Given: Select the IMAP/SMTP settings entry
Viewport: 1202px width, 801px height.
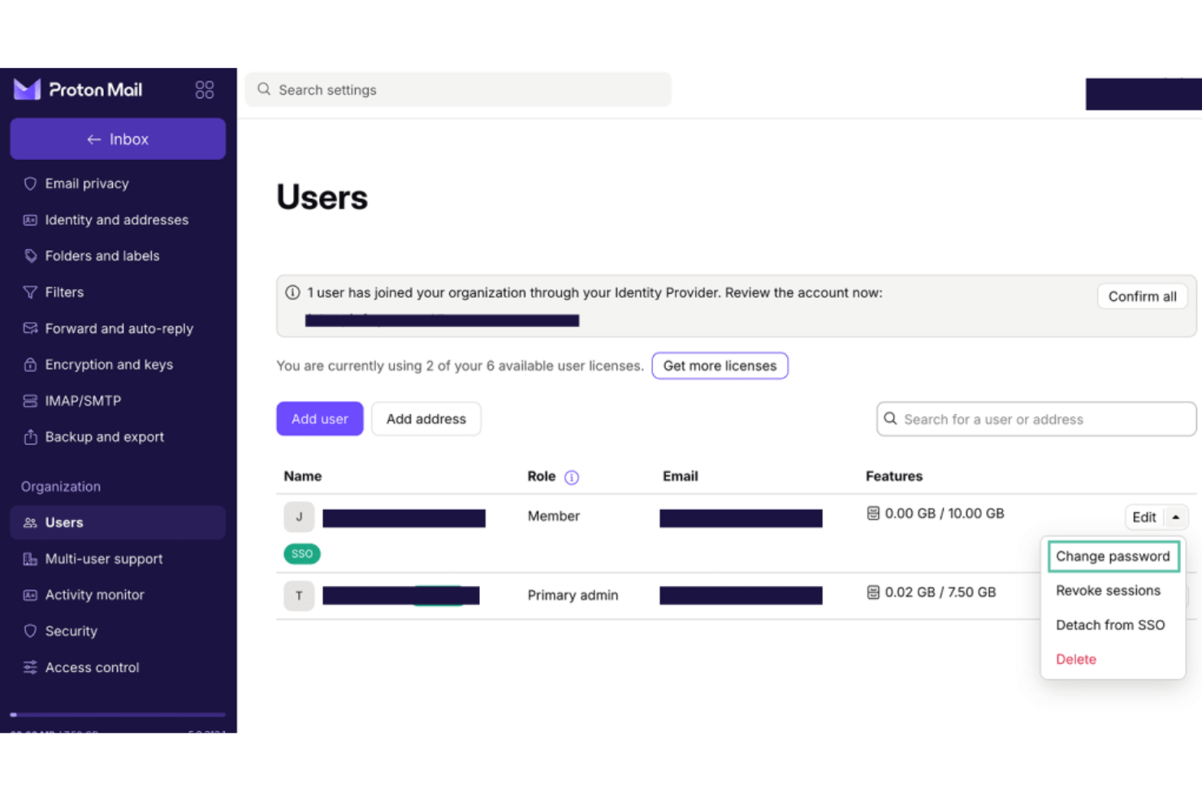Looking at the screenshot, I should 81,401.
